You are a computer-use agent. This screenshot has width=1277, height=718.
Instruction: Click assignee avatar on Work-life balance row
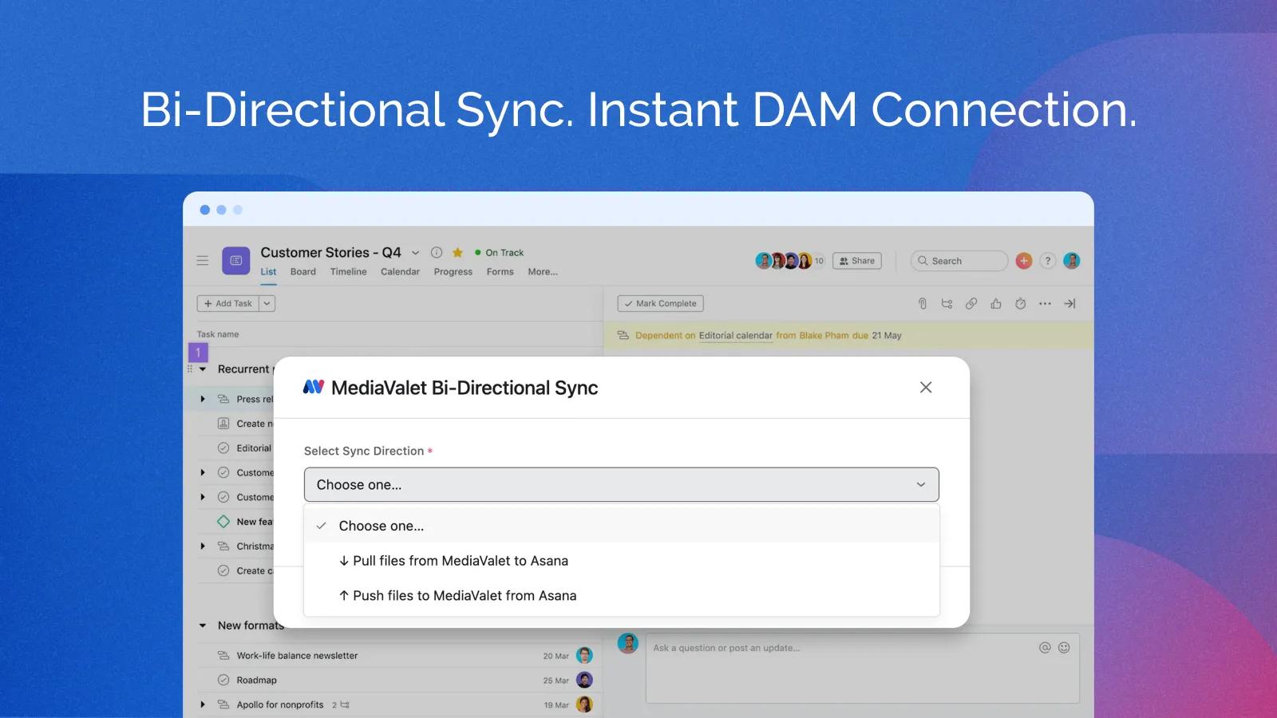pos(585,656)
